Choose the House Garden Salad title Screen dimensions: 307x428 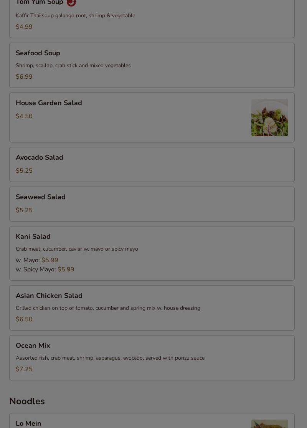[x=49, y=103]
